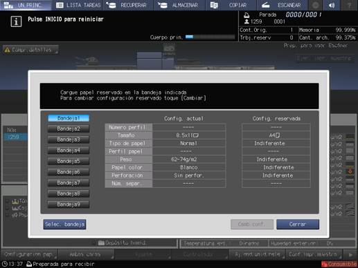Click Humedad exterior status field

[312, 244]
